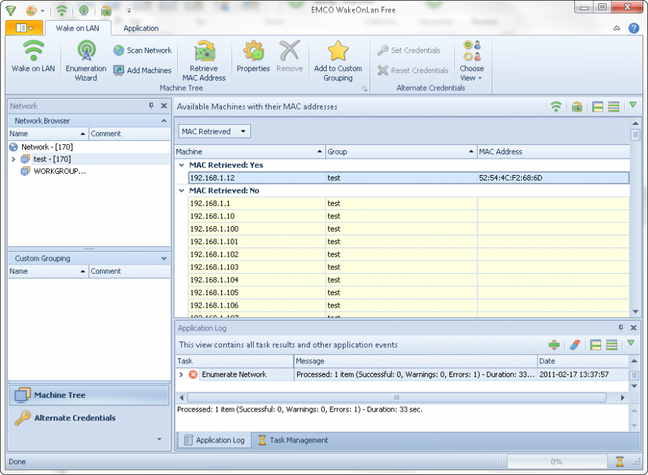Click the Wake on LAN ribbon button
648x475 pixels.
click(33, 57)
